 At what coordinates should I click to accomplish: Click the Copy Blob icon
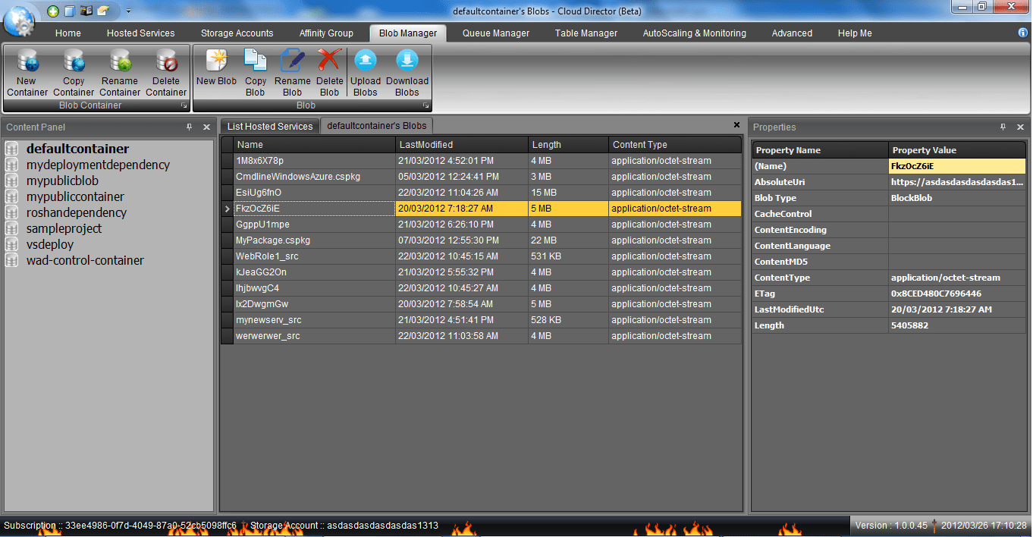255,61
